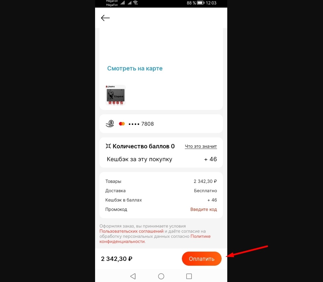Tap the "Количество баллов 0" heading

143,146
